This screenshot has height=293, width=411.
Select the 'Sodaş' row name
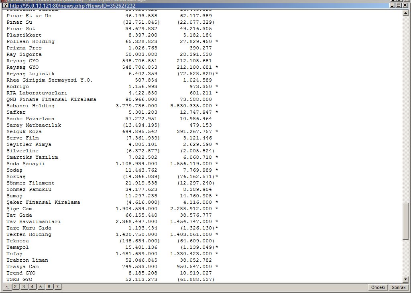[x=15, y=170]
